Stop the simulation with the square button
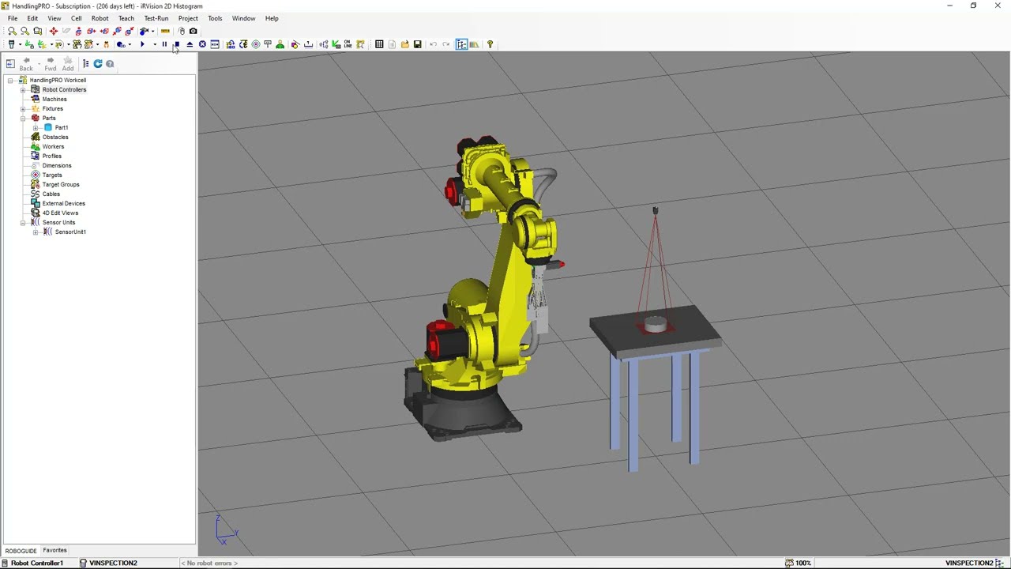Image resolution: width=1011 pixels, height=569 pixels. pyautogui.click(x=177, y=44)
